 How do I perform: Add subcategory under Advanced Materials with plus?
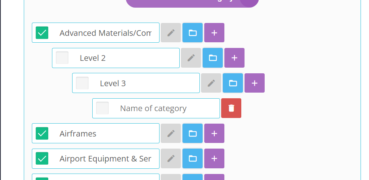pos(214,33)
